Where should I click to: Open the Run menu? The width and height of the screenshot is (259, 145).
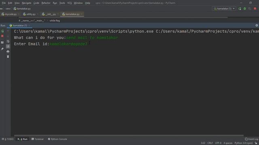(x=55, y=3)
